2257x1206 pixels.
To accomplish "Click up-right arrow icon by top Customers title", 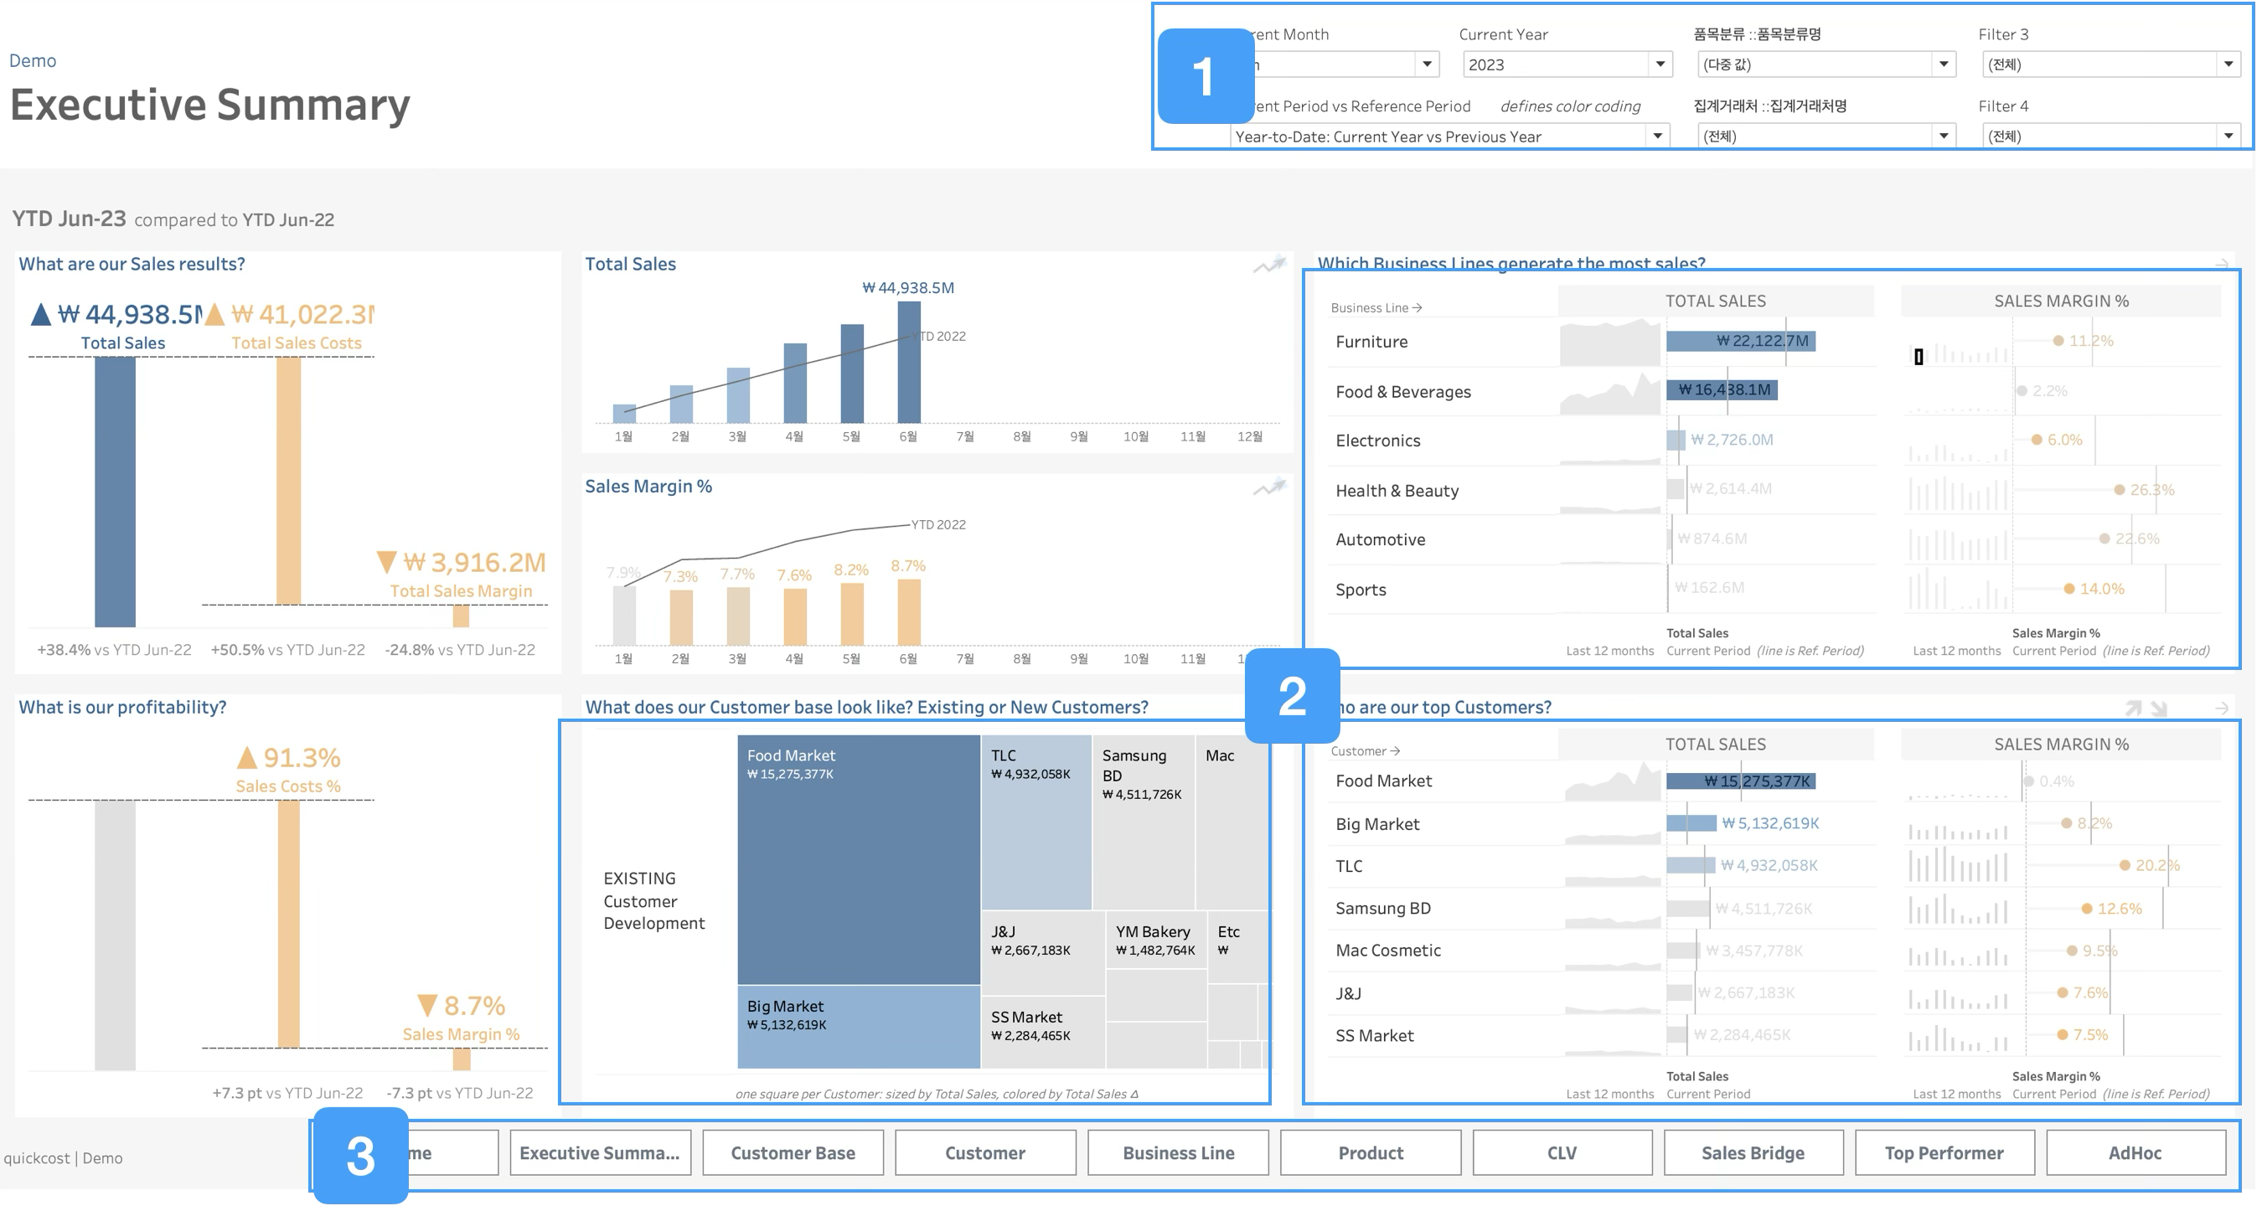I will point(2134,709).
